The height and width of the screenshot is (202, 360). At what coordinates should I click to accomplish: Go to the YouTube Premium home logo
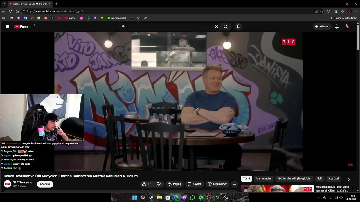point(24,27)
